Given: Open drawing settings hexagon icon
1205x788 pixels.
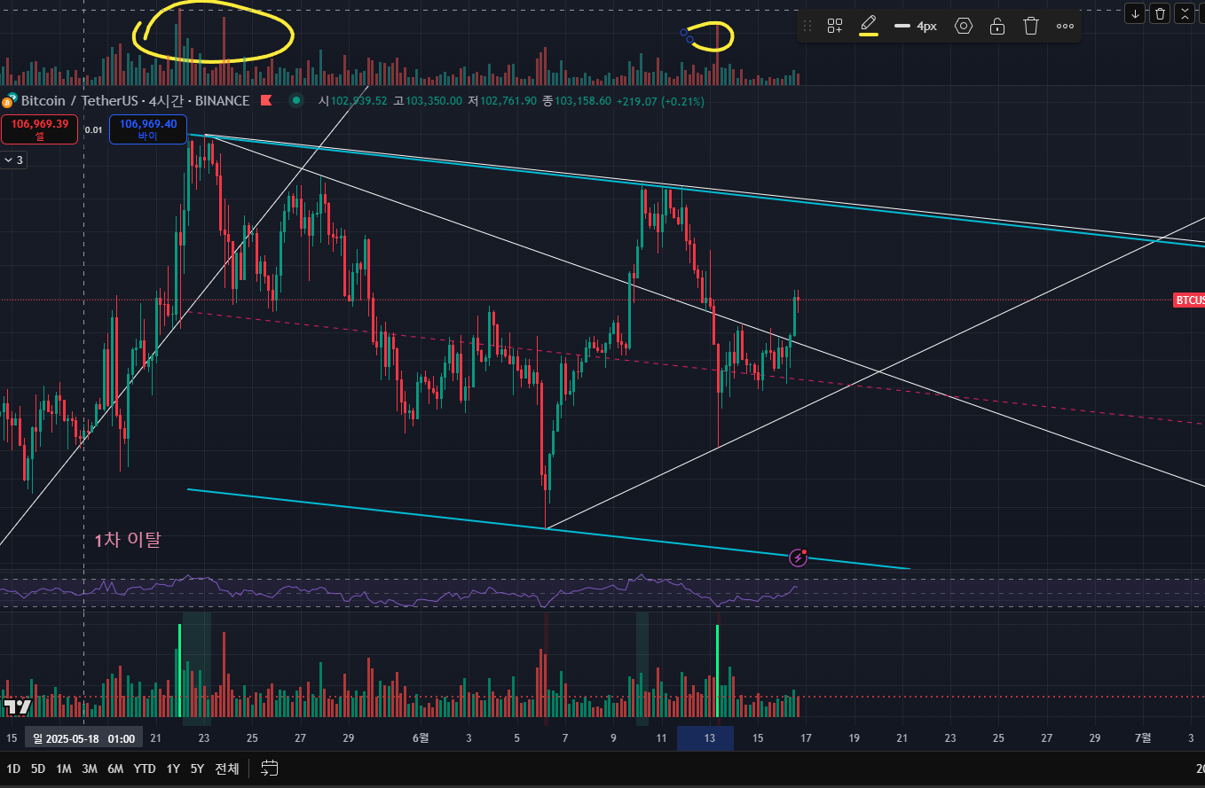Looking at the screenshot, I should (964, 26).
